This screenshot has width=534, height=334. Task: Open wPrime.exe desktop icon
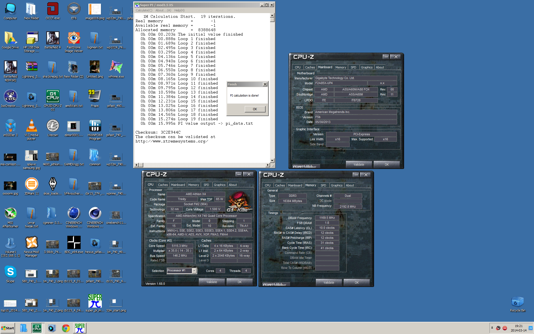[x=116, y=70]
